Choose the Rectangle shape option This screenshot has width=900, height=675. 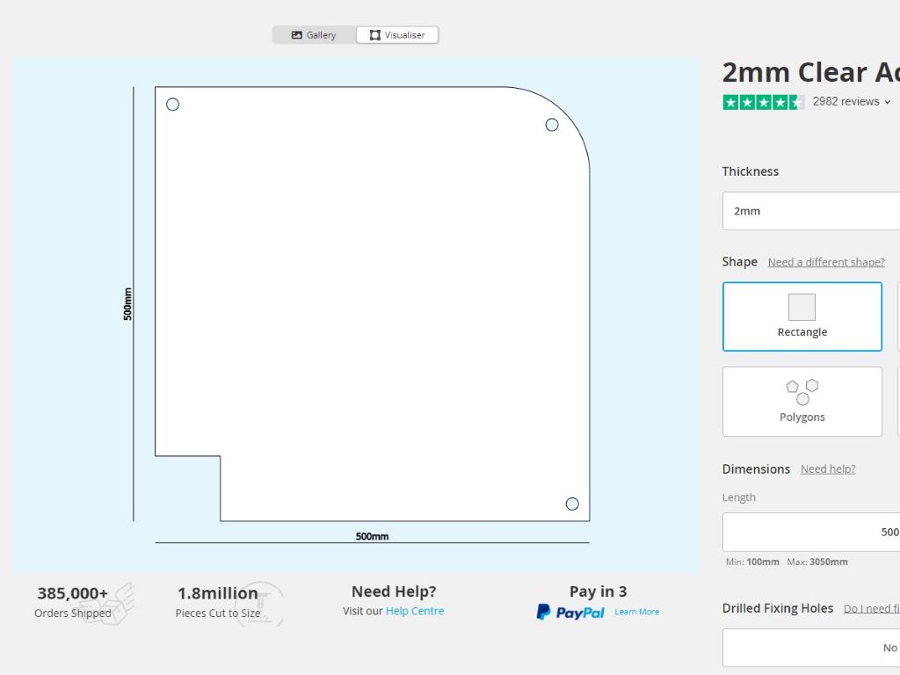802,316
